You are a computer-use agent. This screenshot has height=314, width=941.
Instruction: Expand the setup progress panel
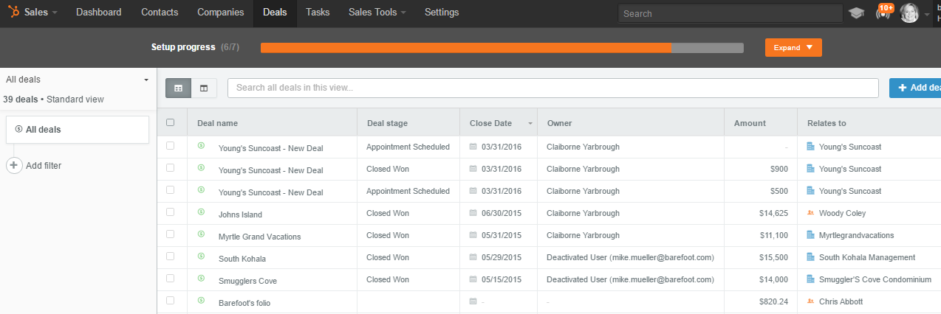coord(793,47)
